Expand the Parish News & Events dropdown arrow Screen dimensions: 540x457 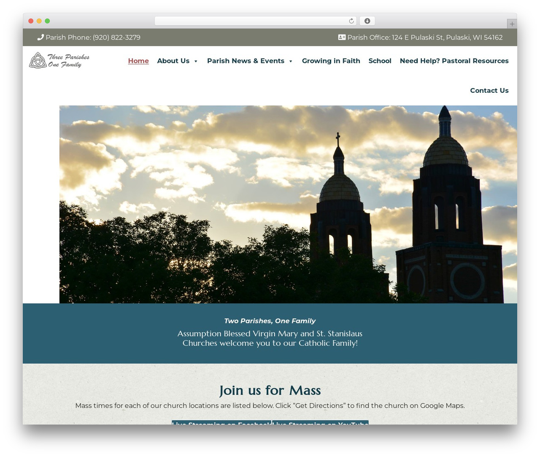(291, 61)
